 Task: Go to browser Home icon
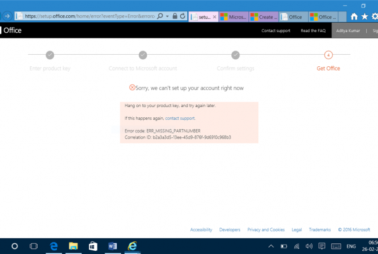point(354,16)
